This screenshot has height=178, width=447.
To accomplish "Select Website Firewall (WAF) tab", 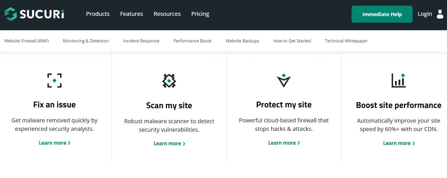I will pyautogui.click(x=27, y=41).
